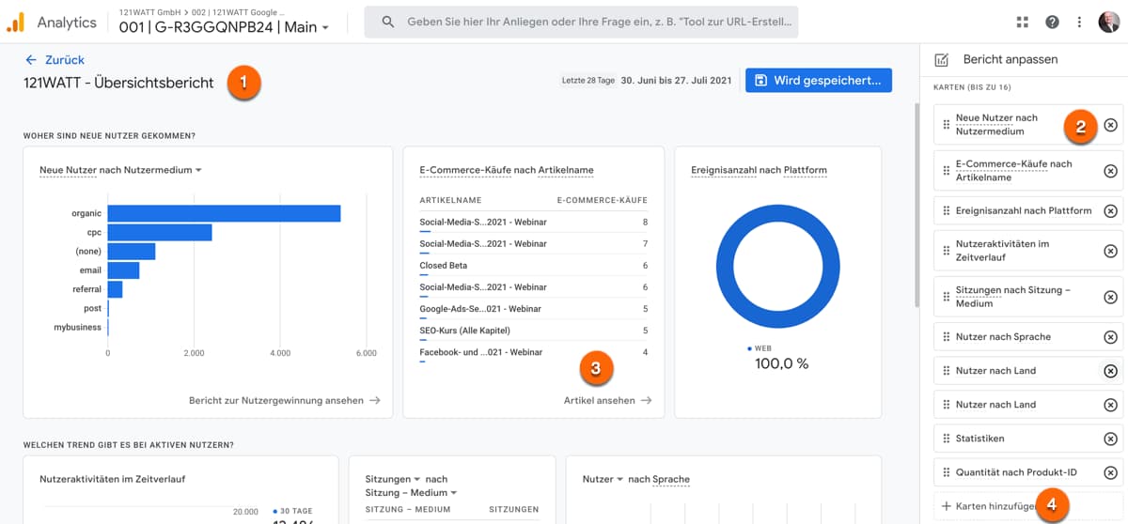Click the Statistiken label in sidebar
The width and height of the screenshot is (1128, 524).
pyautogui.click(x=979, y=439)
